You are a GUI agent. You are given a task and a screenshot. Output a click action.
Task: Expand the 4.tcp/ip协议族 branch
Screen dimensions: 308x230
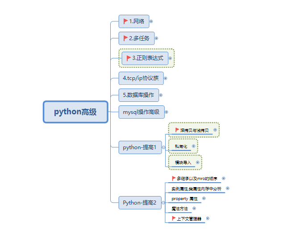(x=166, y=78)
